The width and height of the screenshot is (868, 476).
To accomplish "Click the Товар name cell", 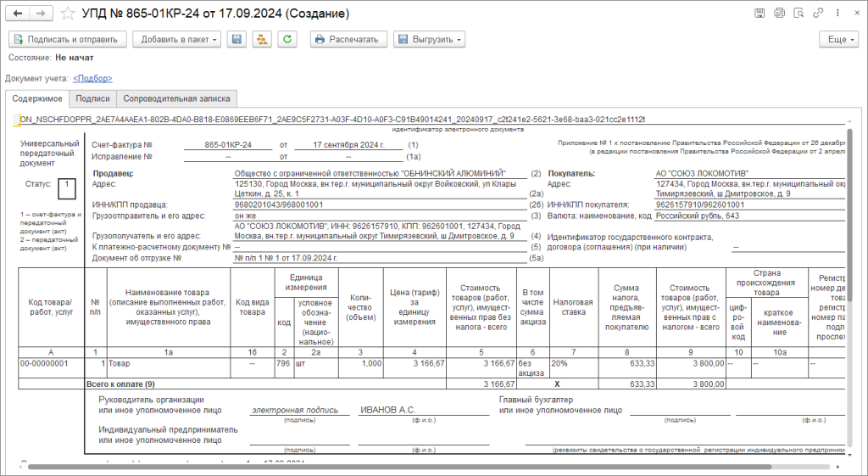I will click(x=169, y=368).
